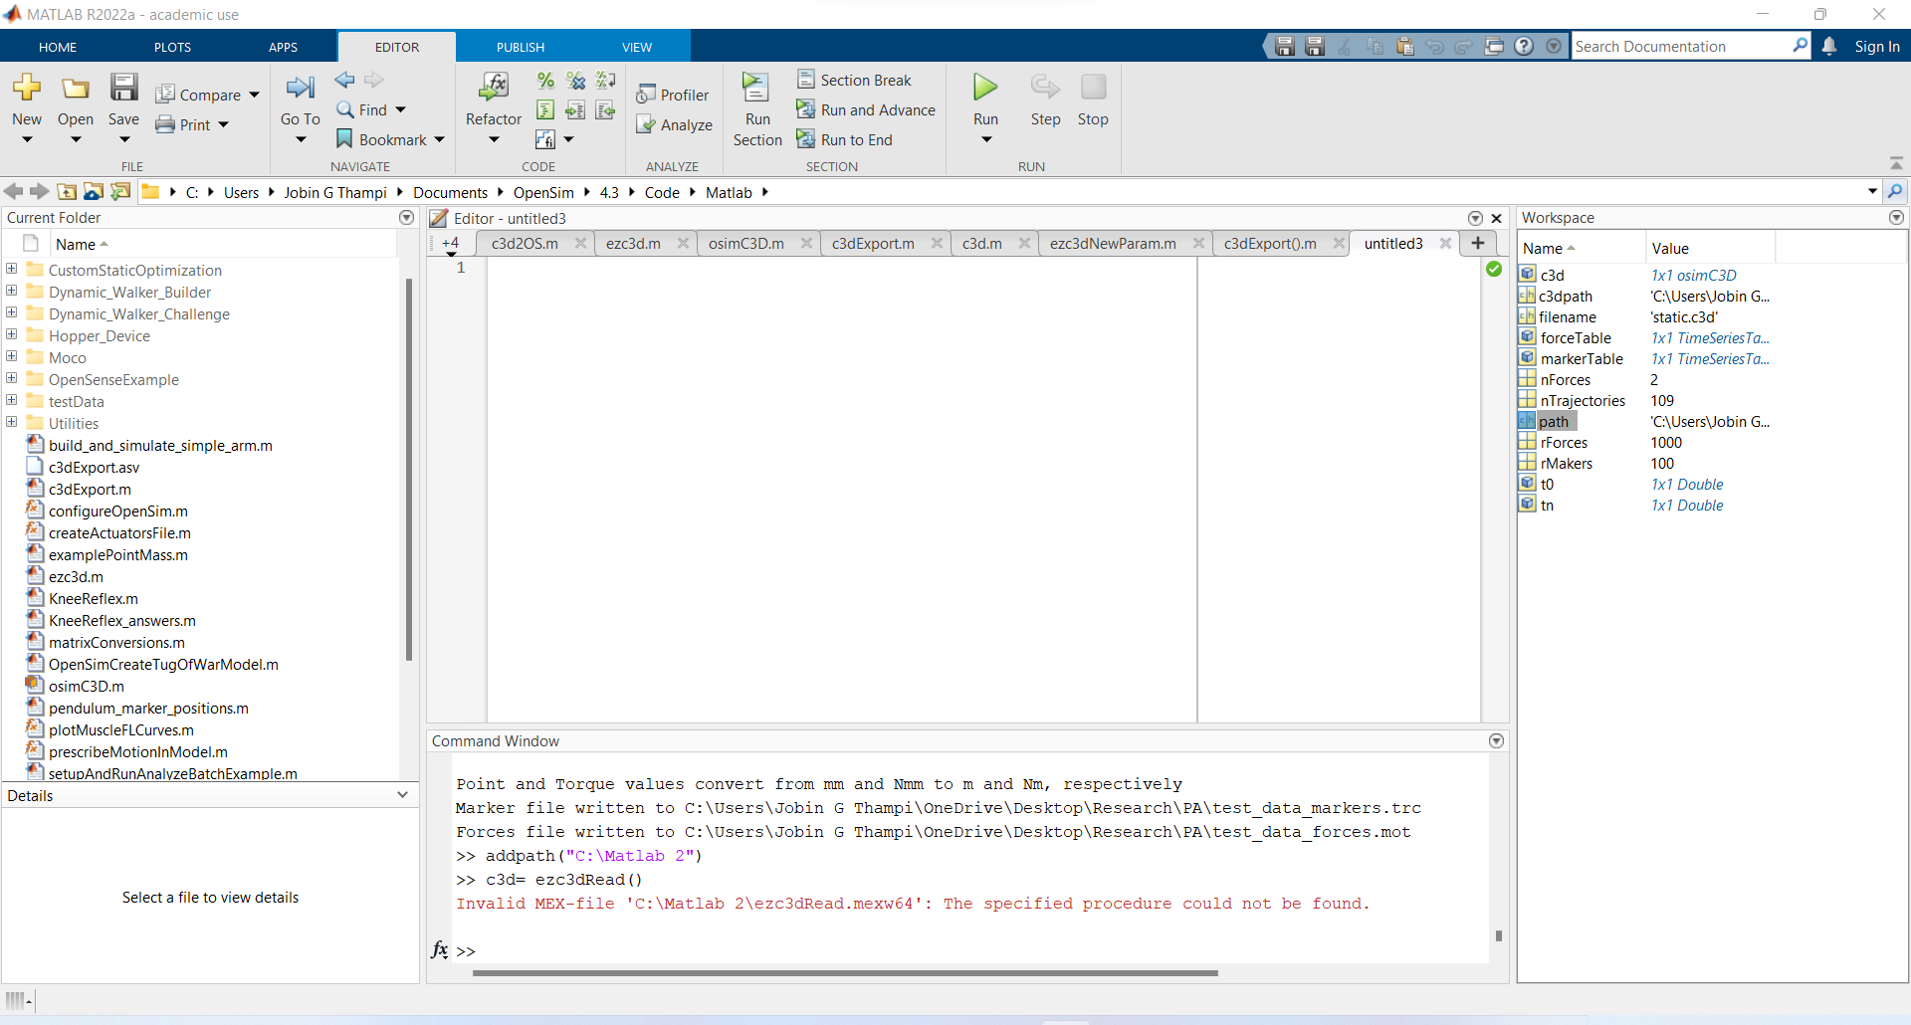Screen dimensions: 1911x1025
Task: Switch to the PUBLISH ribbon tab
Action: [x=519, y=47]
